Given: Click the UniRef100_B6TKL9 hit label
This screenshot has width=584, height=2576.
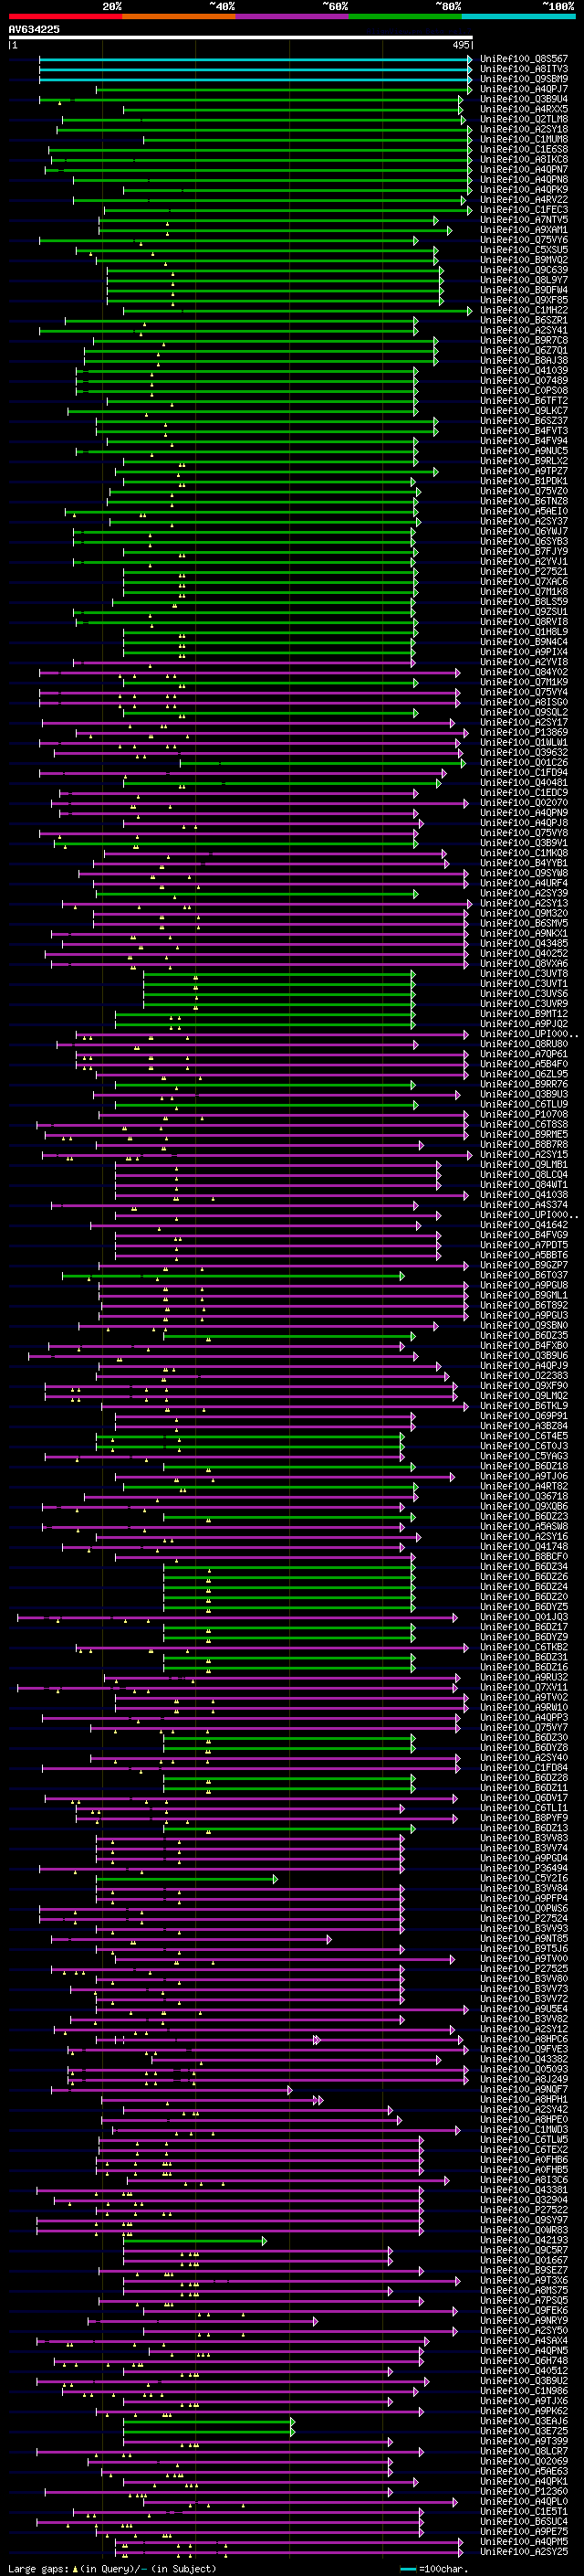Looking at the screenshot, I should coord(524,1405).
